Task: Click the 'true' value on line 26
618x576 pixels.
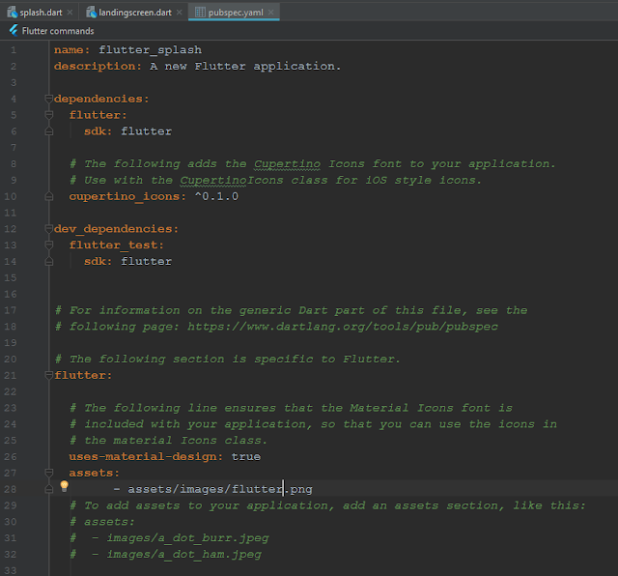Action: 245,456
